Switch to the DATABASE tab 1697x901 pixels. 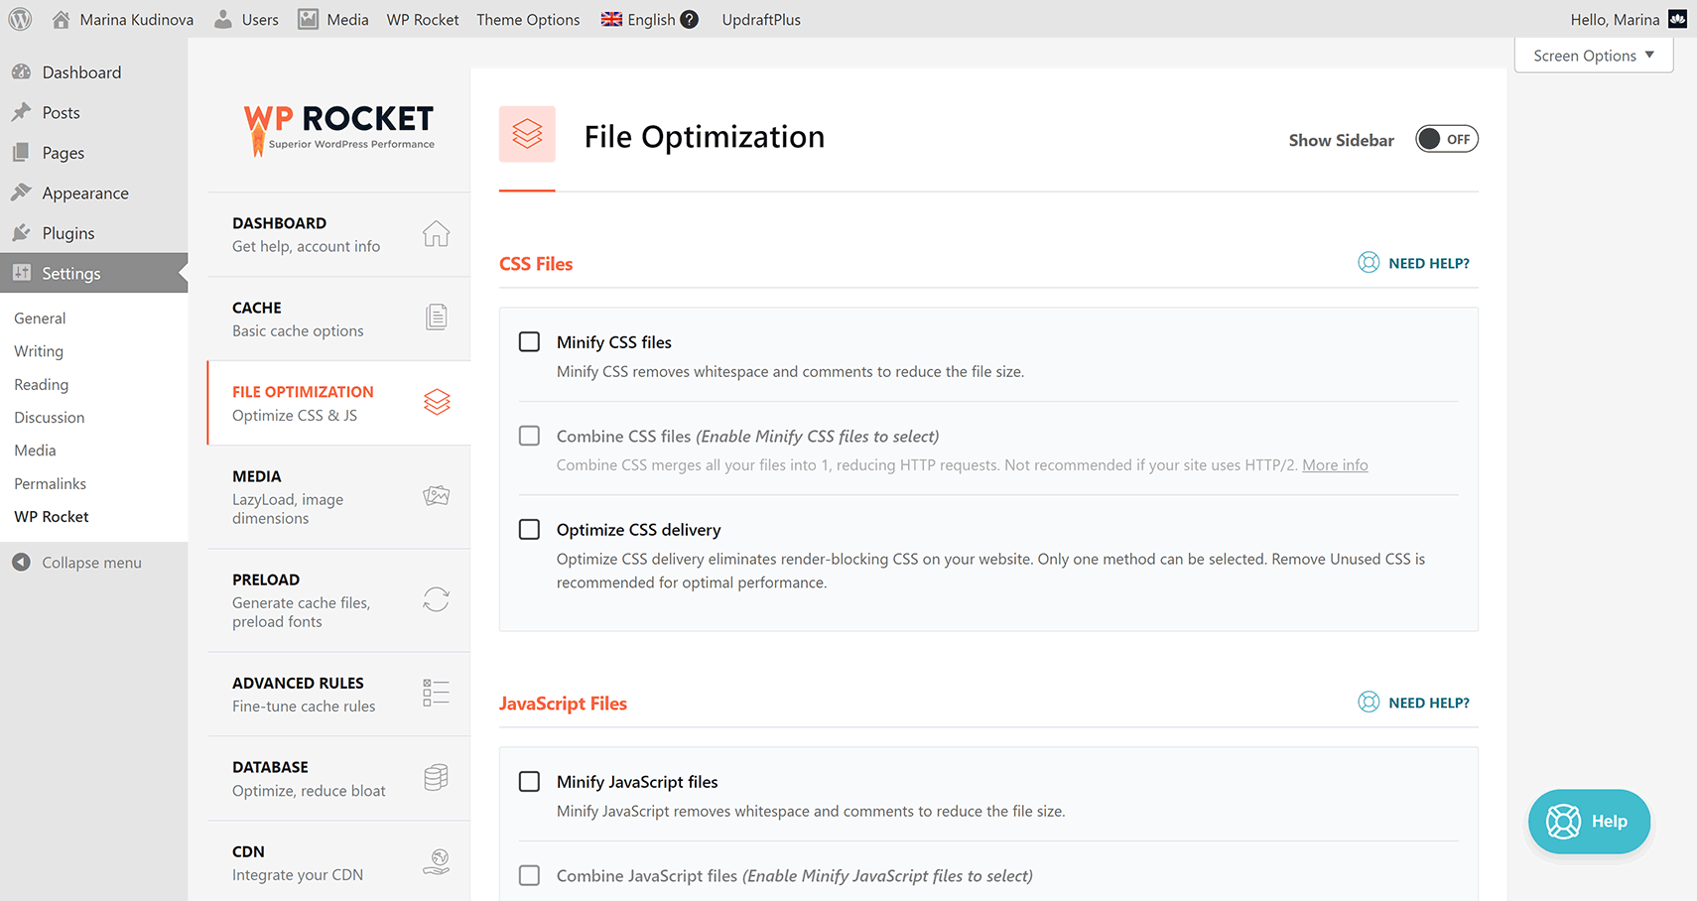coord(338,778)
